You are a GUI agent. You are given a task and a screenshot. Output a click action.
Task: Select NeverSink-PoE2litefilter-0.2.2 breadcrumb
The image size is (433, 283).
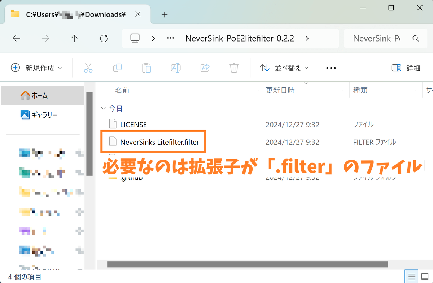point(240,39)
